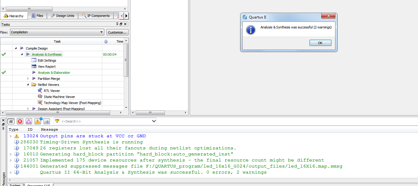This screenshot has height=186, width=418.
Task: Select message 17049 registers lost fanouts
Action: click(138, 148)
